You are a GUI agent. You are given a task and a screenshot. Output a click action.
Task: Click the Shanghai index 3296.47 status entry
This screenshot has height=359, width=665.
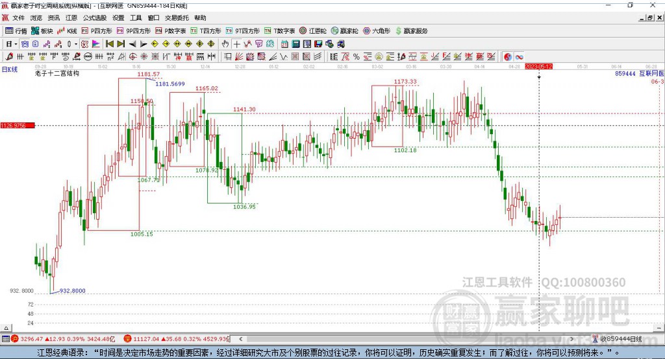(64, 339)
